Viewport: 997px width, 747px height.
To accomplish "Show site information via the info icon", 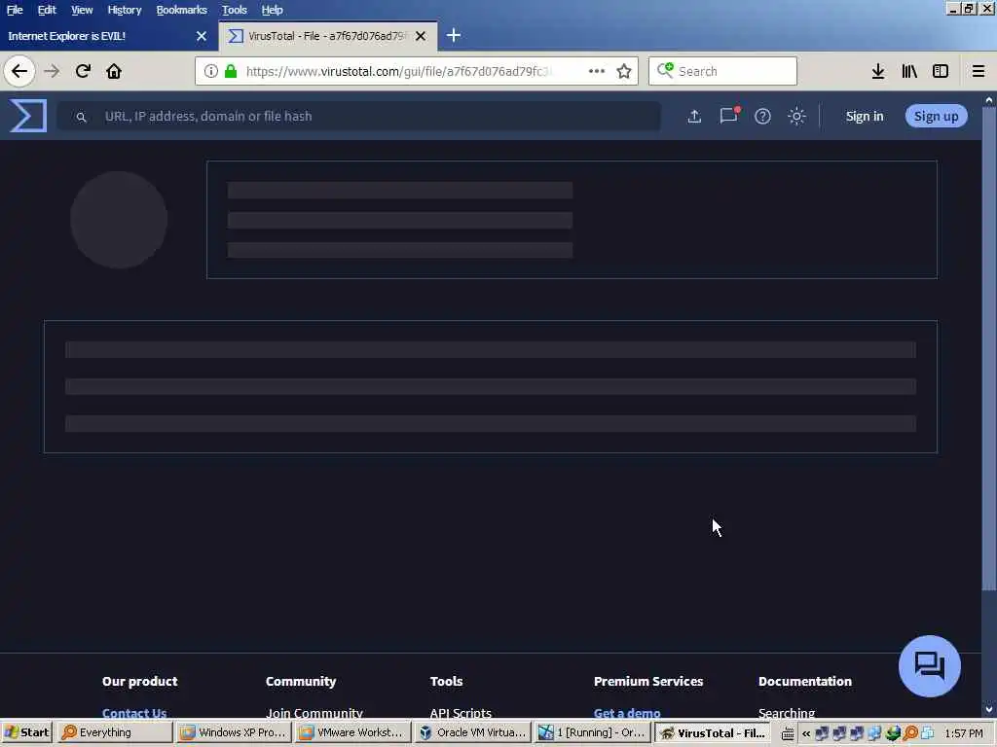I will coord(210,71).
